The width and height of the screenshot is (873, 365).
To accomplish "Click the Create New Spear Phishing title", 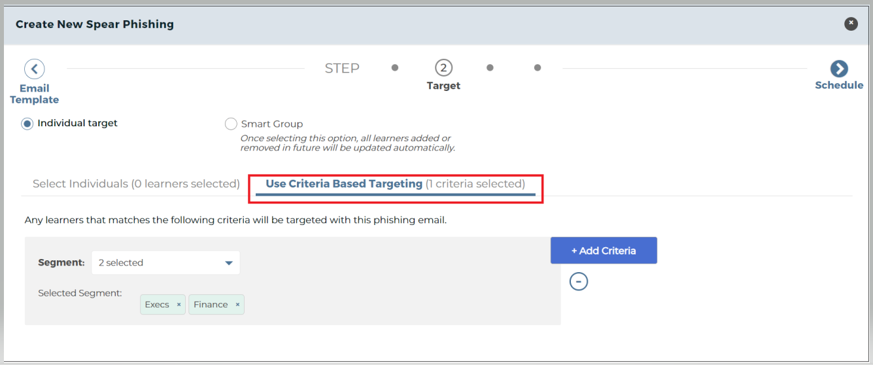I will coord(95,24).
